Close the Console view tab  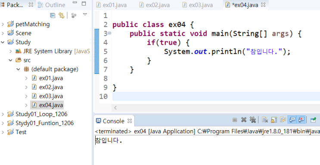click(130, 121)
